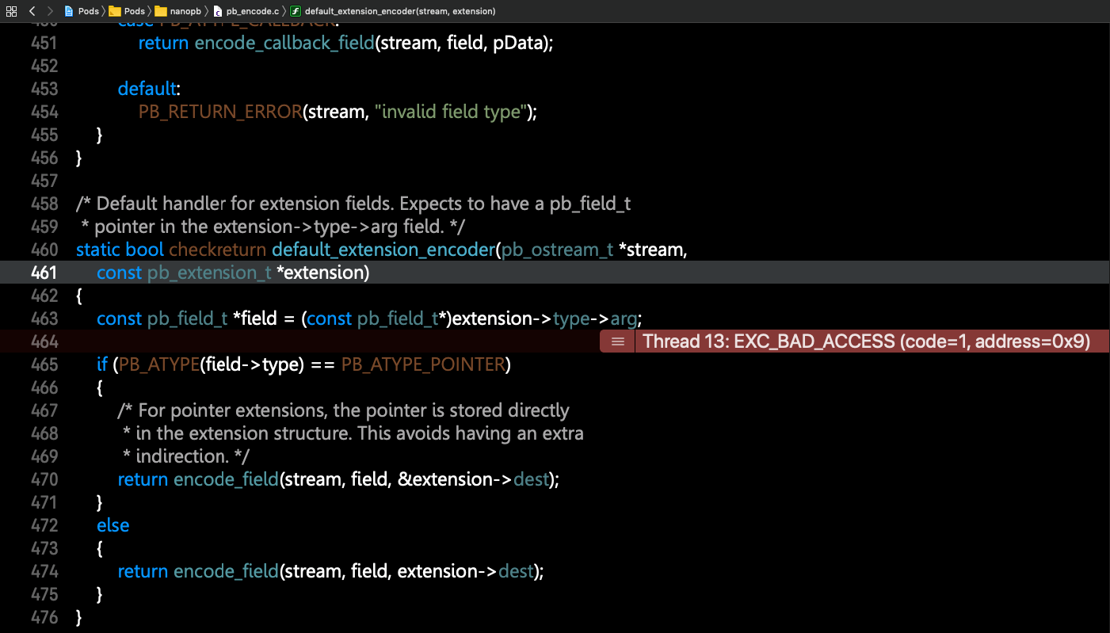Image resolution: width=1110 pixels, height=633 pixels.
Task: Click the back navigation chevron icon
Action: [x=32, y=11]
